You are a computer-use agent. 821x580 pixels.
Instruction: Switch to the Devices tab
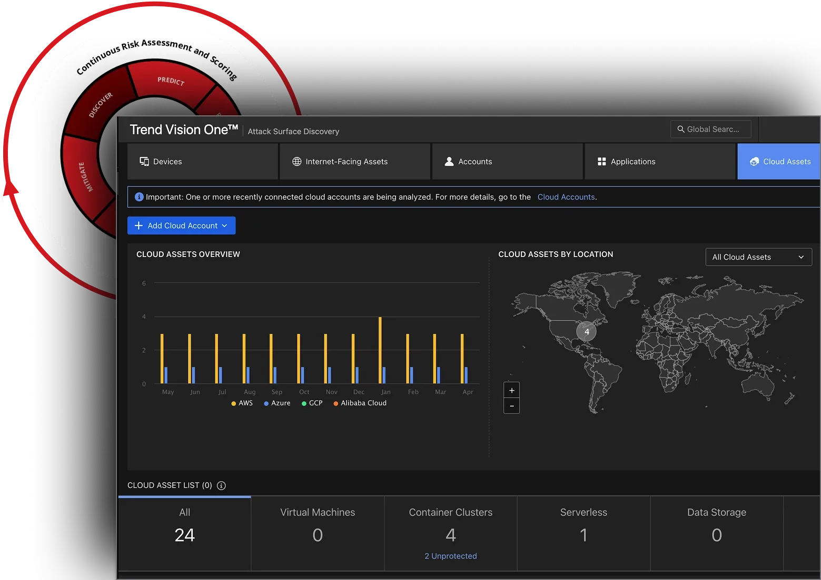[x=203, y=162]
